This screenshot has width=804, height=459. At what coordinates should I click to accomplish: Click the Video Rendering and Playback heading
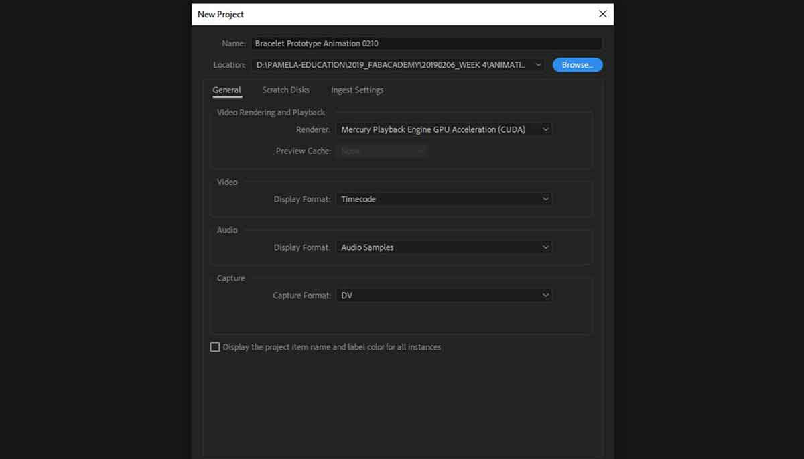271,113
